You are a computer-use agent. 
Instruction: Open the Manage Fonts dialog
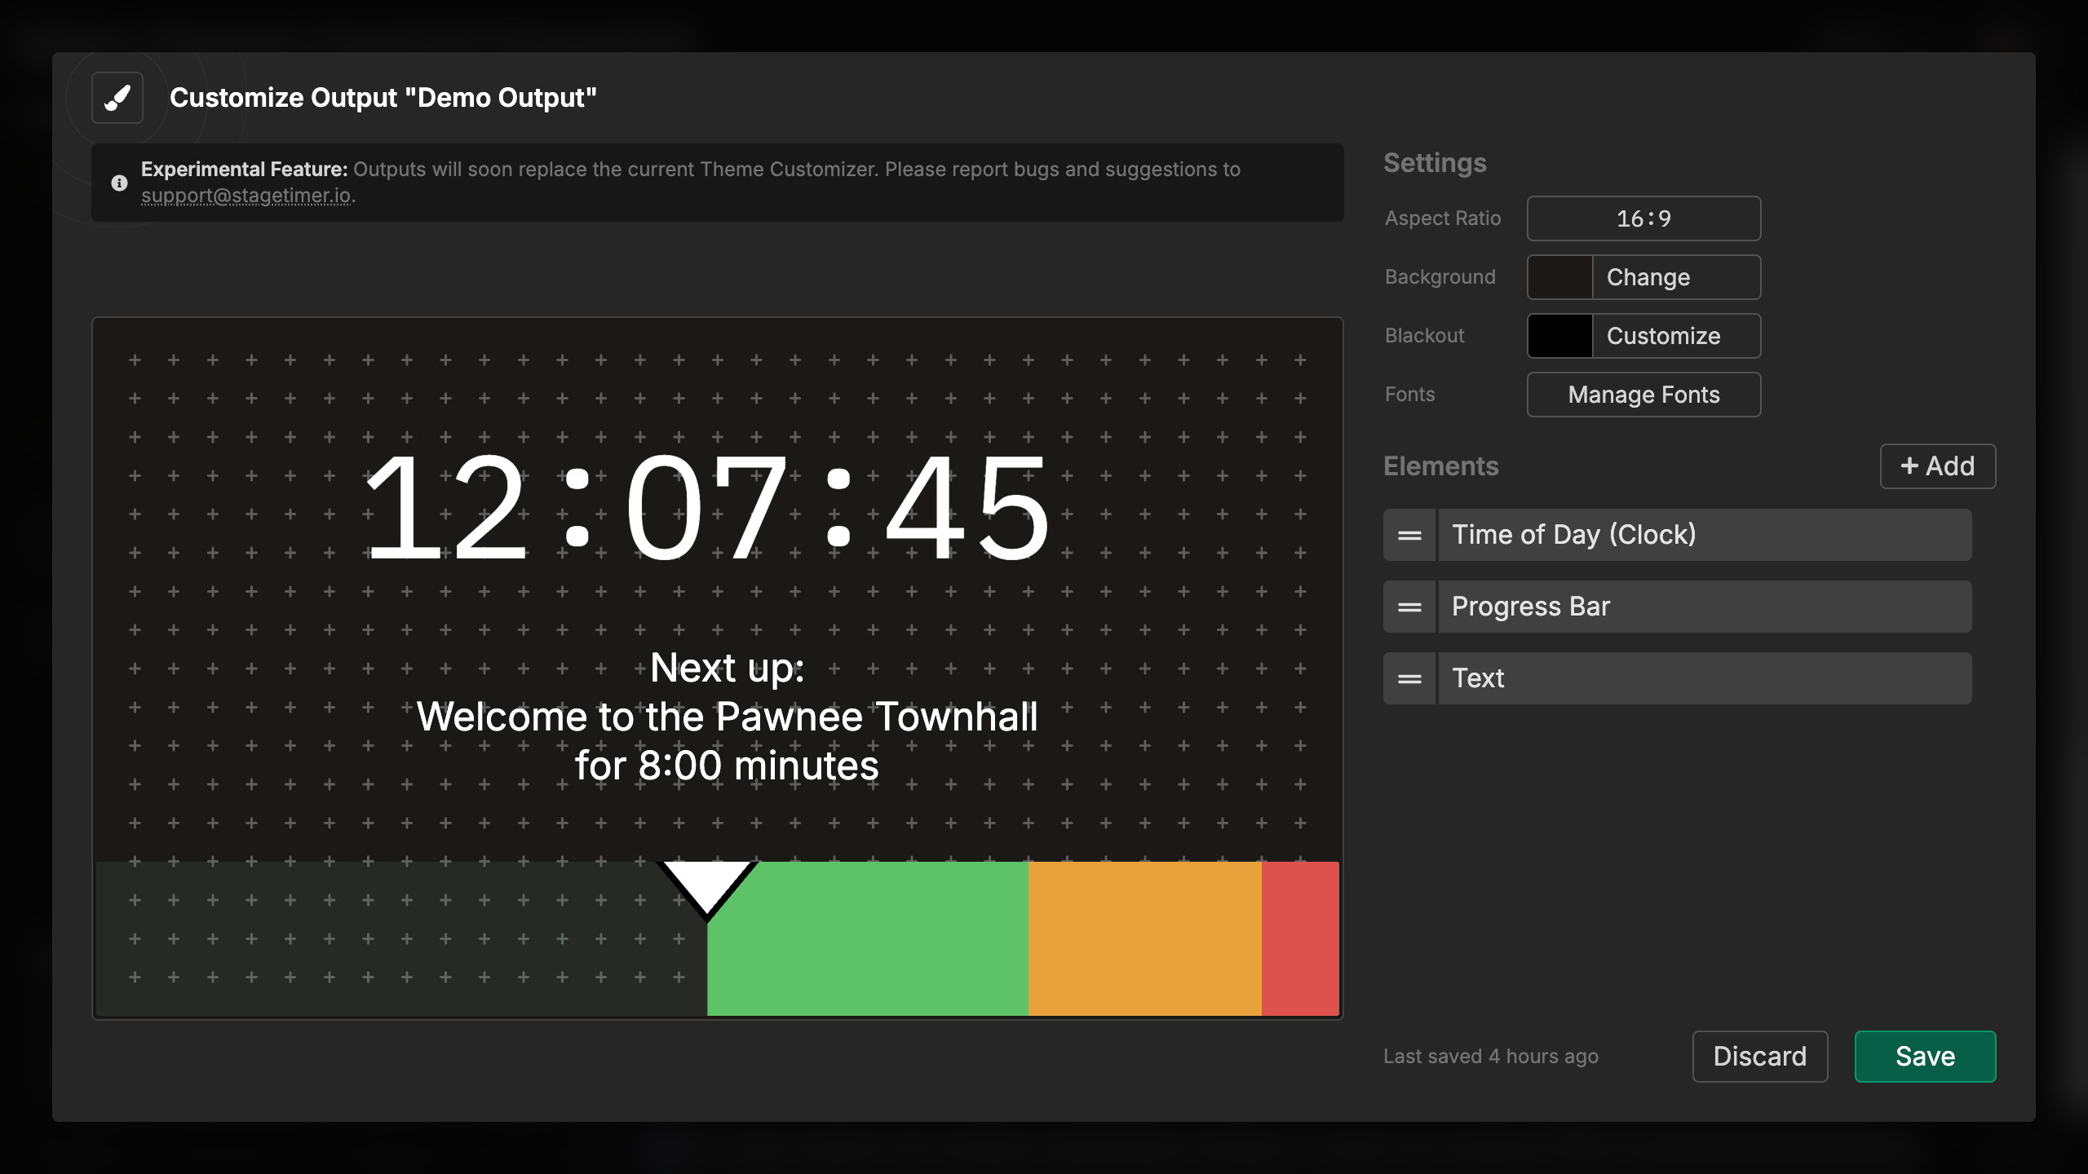pos(1643,394)
